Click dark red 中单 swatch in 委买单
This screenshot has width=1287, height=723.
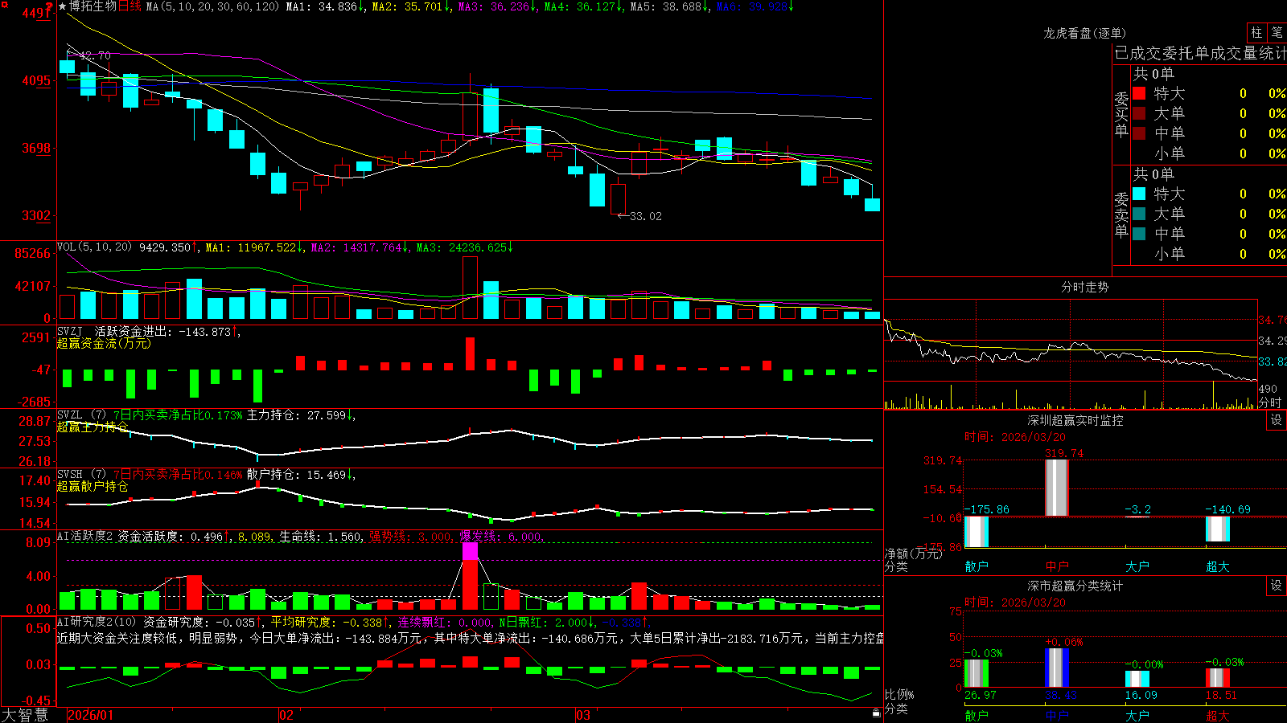[1139, 133]
